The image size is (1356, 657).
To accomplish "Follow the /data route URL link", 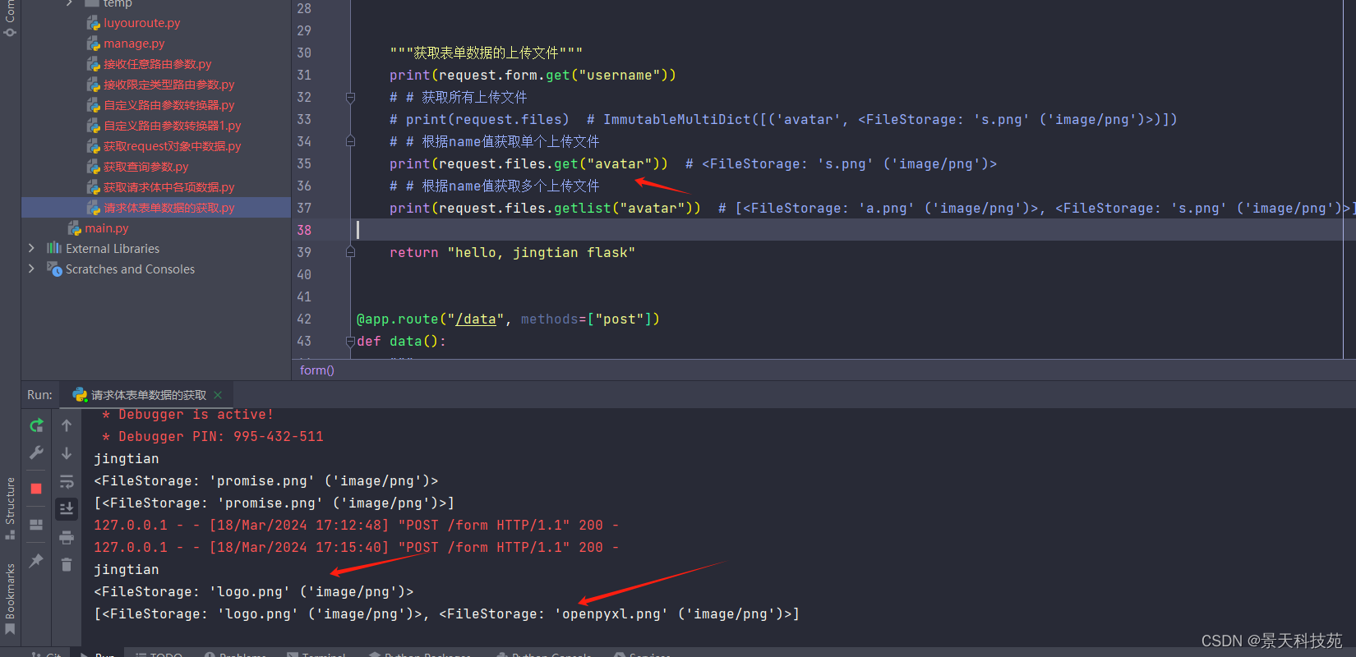I will point(476,319).
